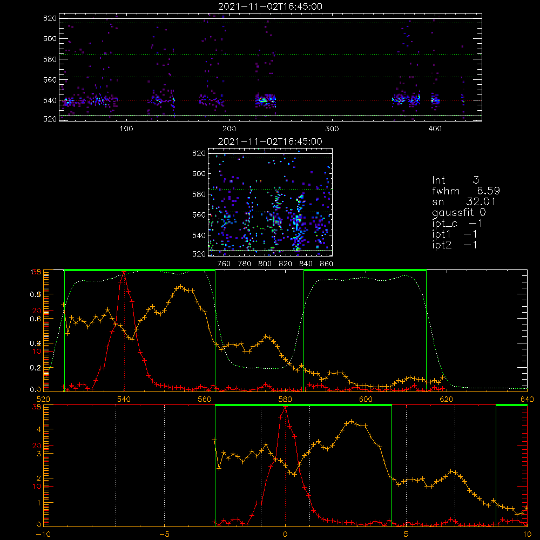This screenshot has width=540, height=540.
Task: Click orange y-axis label 3 on bottom plot
Action: pos(38,454)
